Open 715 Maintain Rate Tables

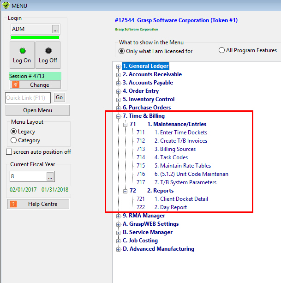[173, 166]
